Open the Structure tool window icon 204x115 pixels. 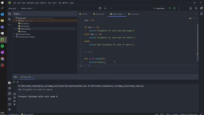pyautogui.click(x=10, y=19)
